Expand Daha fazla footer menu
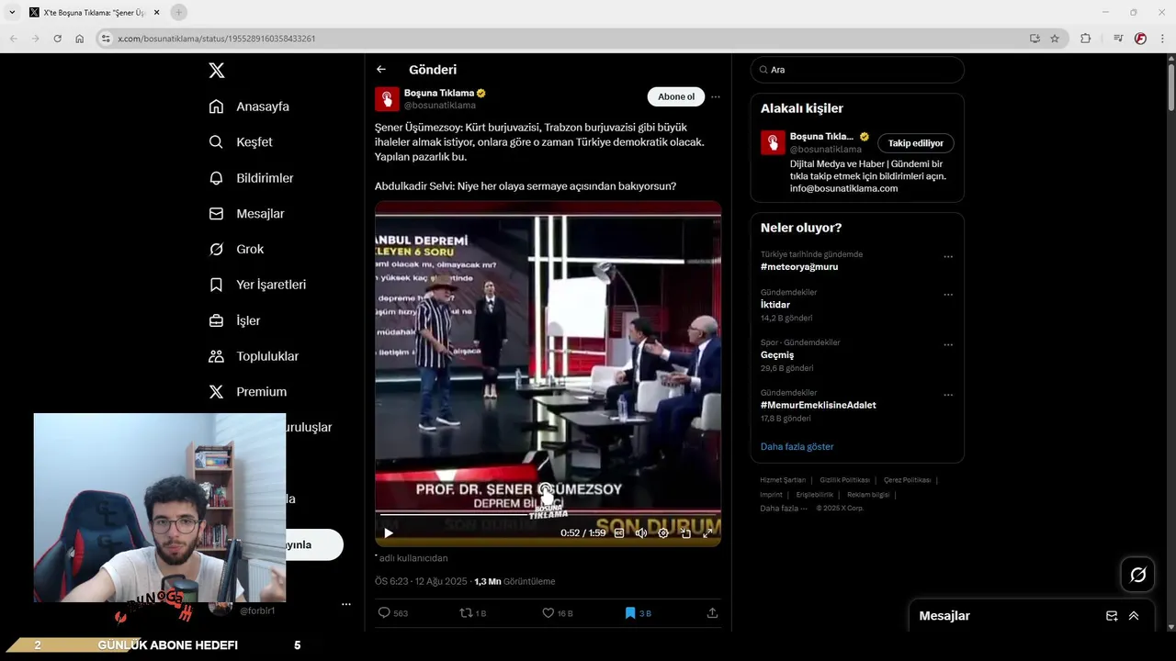 point(784,509)
